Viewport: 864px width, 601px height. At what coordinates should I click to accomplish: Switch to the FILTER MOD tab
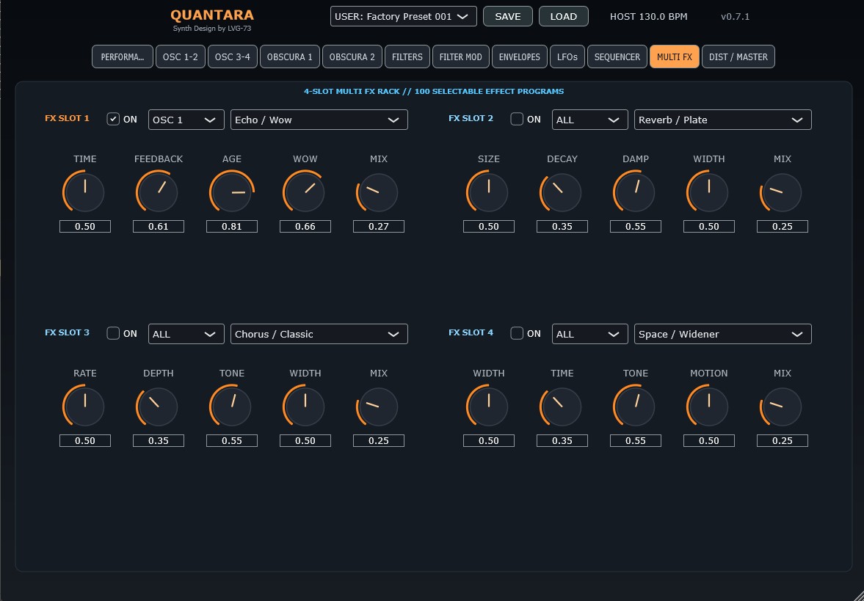pos(461,57)
